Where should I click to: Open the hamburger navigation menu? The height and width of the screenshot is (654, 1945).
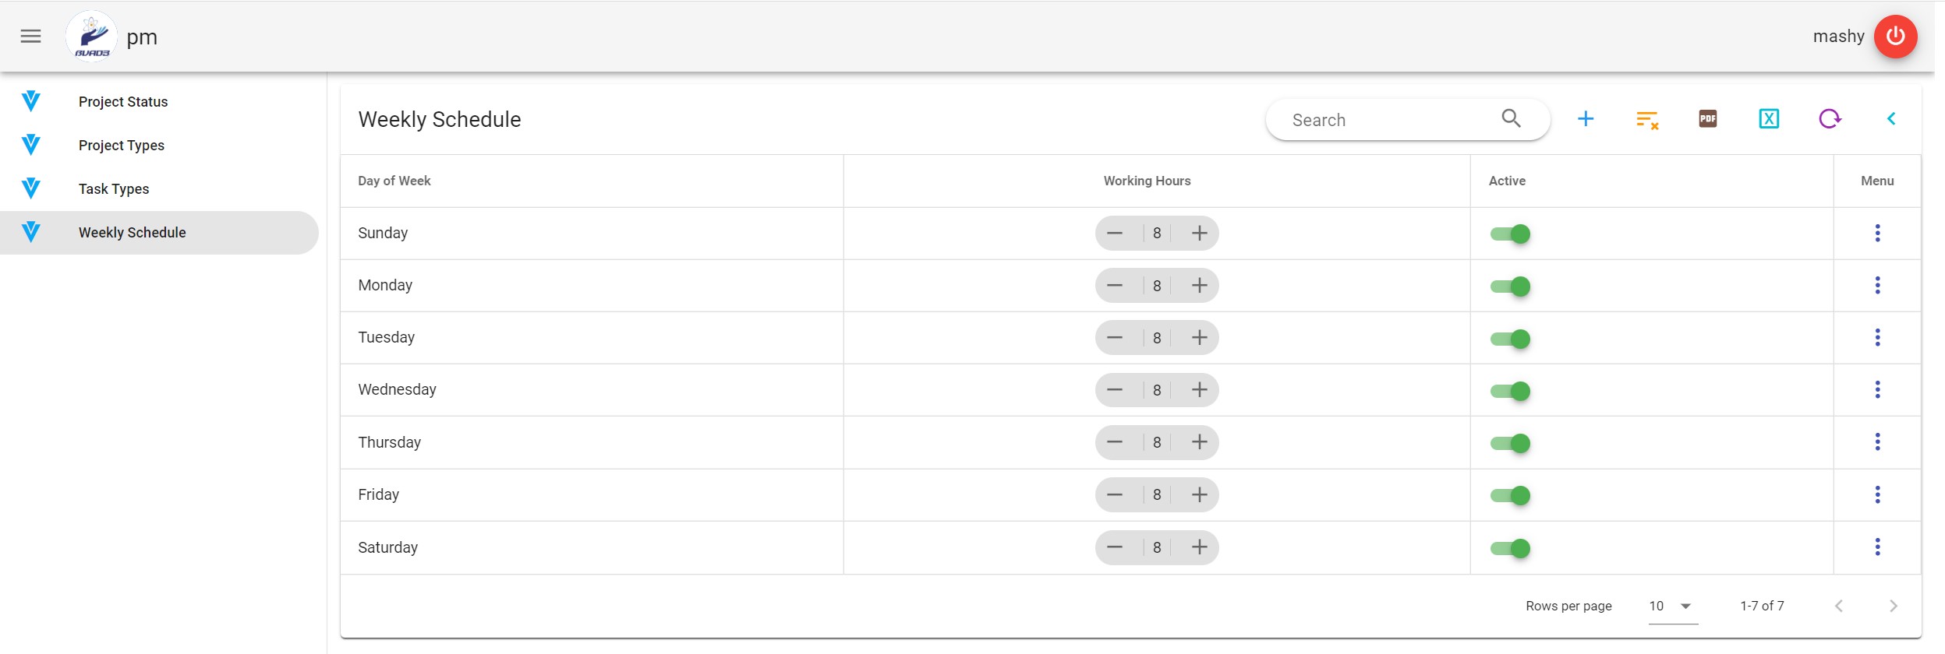[x=30, y=37]
